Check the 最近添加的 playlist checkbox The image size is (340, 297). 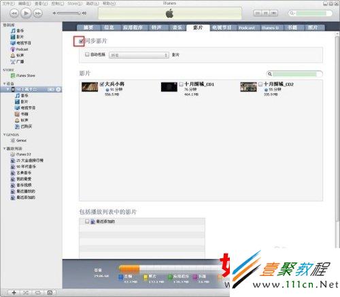[x=87, y=221]
